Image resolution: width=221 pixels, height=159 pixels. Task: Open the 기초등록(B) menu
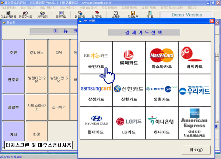9,8
